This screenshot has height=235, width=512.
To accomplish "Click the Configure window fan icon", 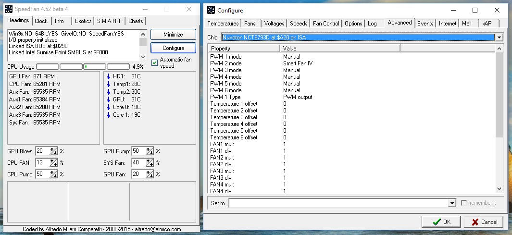I will point(211,10).
